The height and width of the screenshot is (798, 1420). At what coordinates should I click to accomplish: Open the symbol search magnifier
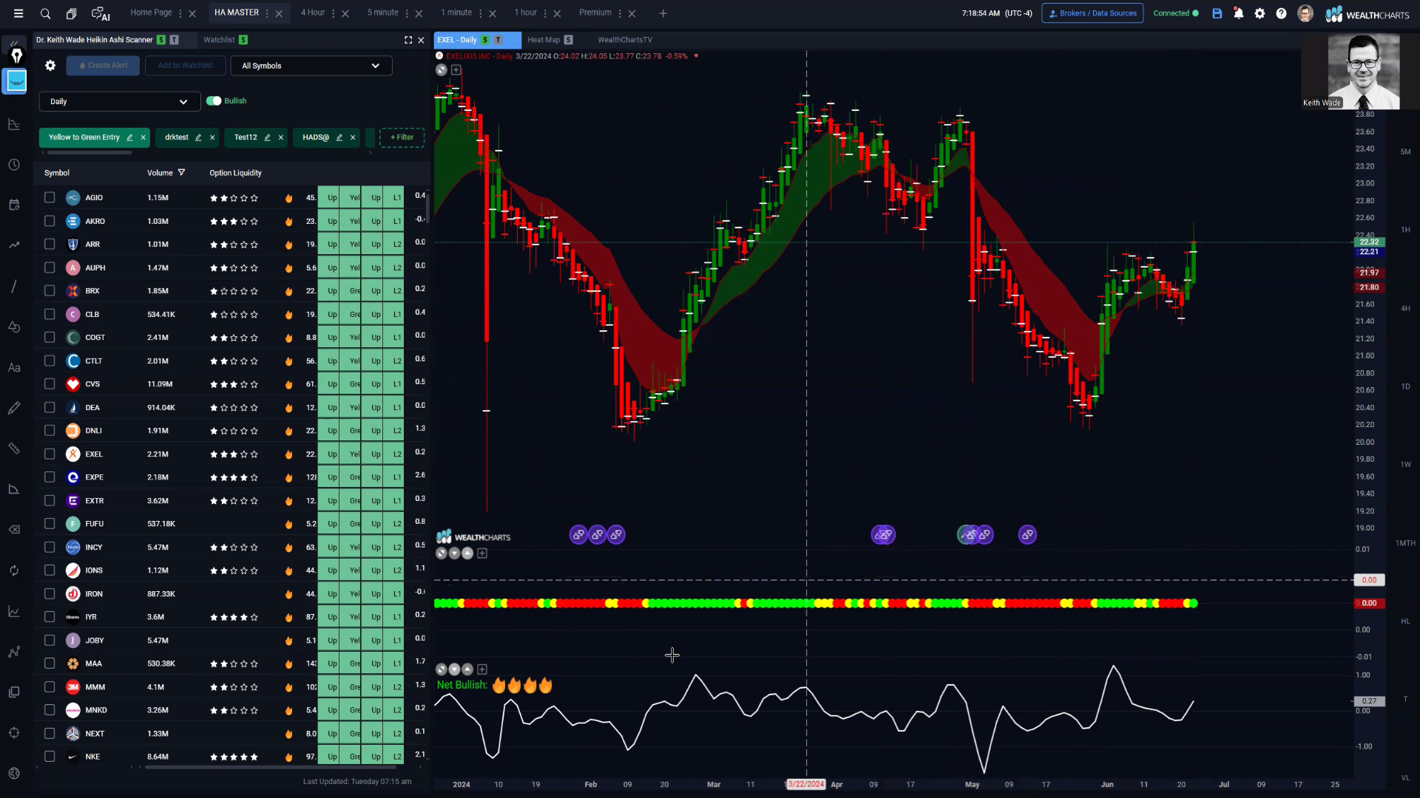45,13
